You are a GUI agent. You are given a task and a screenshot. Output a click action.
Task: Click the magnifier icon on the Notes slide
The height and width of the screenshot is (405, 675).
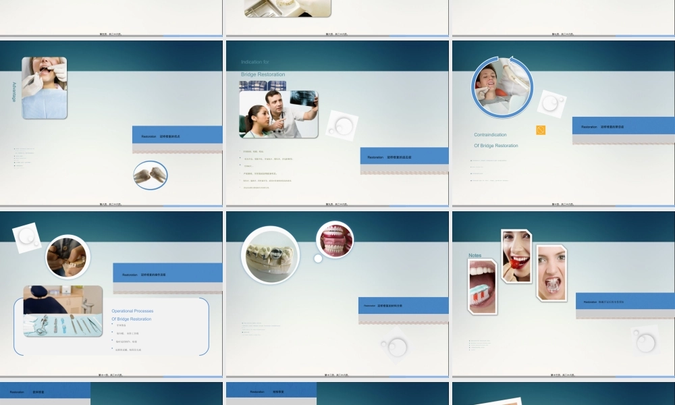click(x=645, y=340)
